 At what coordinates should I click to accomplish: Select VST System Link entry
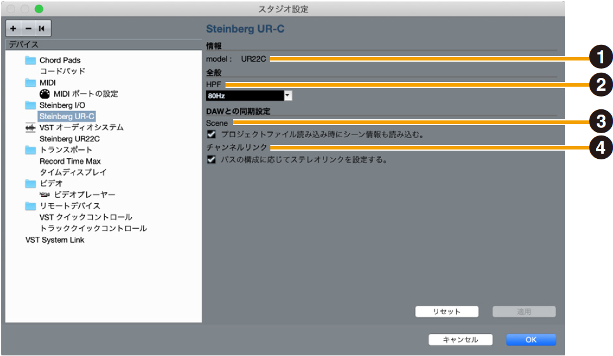(x=55, y=240)
